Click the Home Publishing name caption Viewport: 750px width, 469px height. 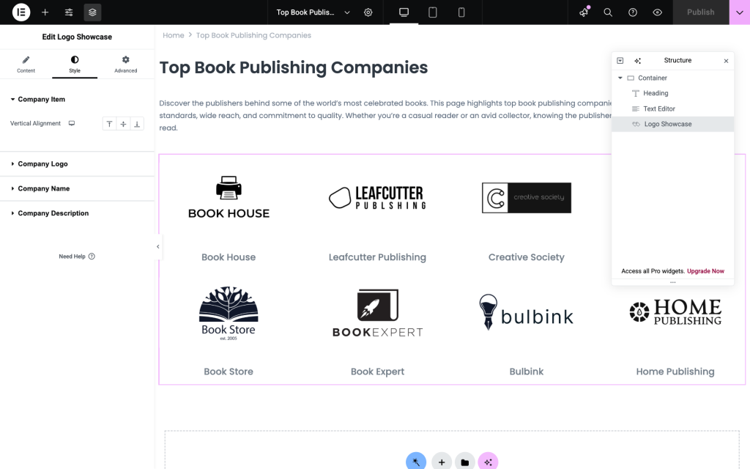pyautogui.click(x=675, y=372)
